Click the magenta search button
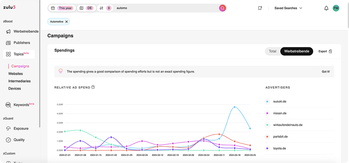Image resolution: width=349 pixels, height=163 pixels. pos(222,8)
